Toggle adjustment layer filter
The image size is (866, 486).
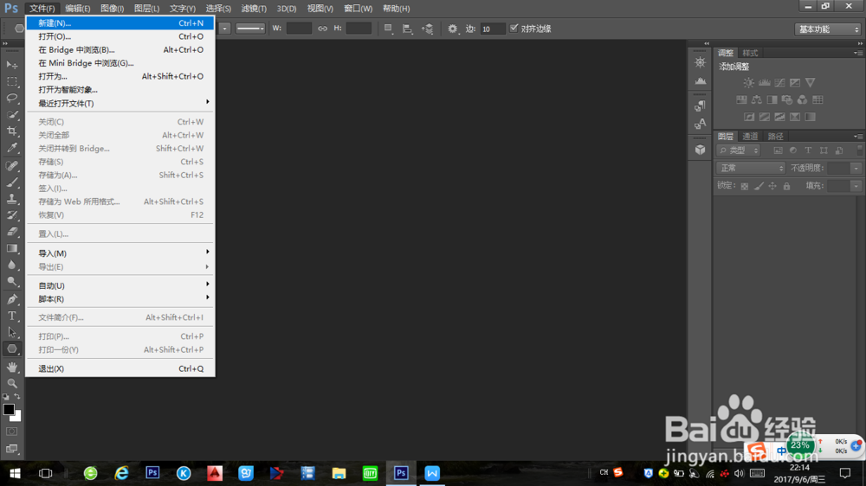793,150
